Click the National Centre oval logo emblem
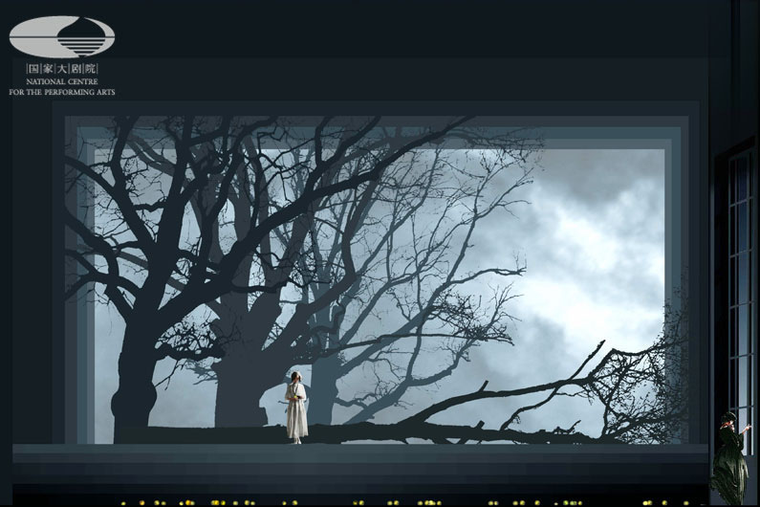Image resolution: width=760 pixels, height=507 pixels. [x=62, y=36]
